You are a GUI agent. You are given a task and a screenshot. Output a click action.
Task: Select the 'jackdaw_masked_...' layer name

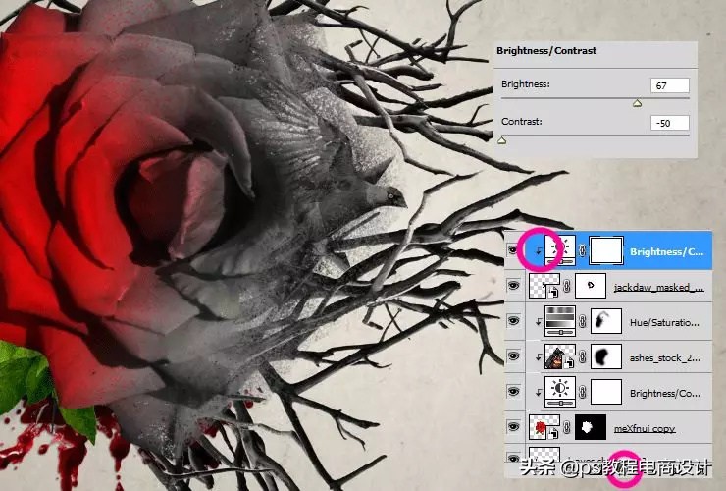659,288
